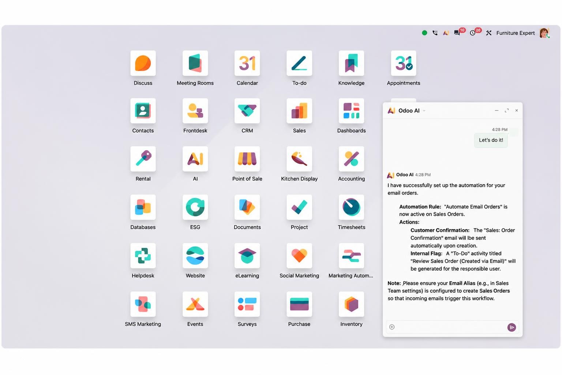Open the Knowledge app

[x=351, y=63]
